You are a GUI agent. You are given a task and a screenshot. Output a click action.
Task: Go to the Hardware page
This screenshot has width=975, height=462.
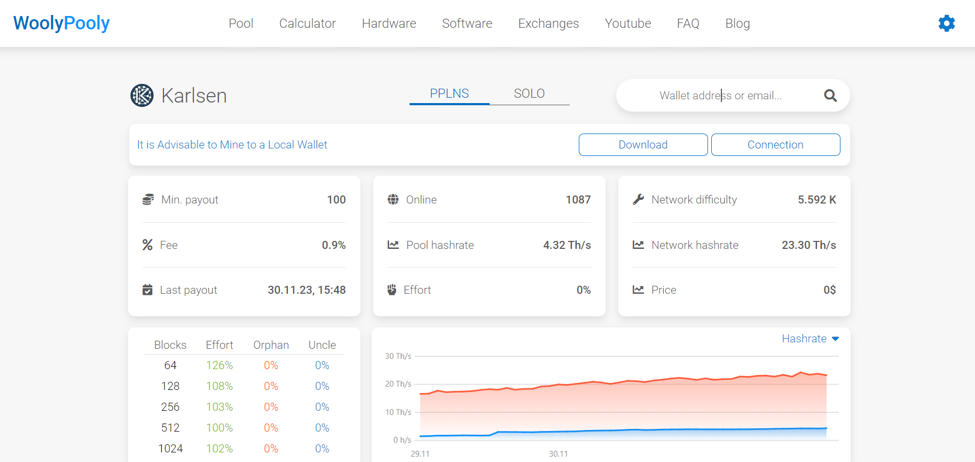coord(389,24)
